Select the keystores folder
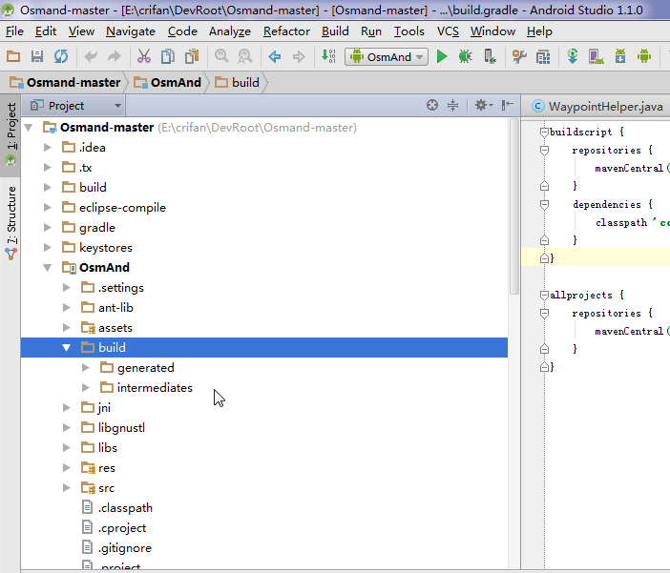This screenshot has height=573, width=670. (106, 248)
